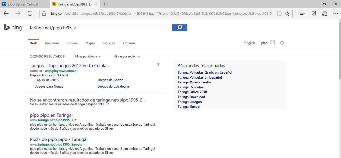Open Reading view book icon
The image size is (341, 158).
tap(279, 14)
